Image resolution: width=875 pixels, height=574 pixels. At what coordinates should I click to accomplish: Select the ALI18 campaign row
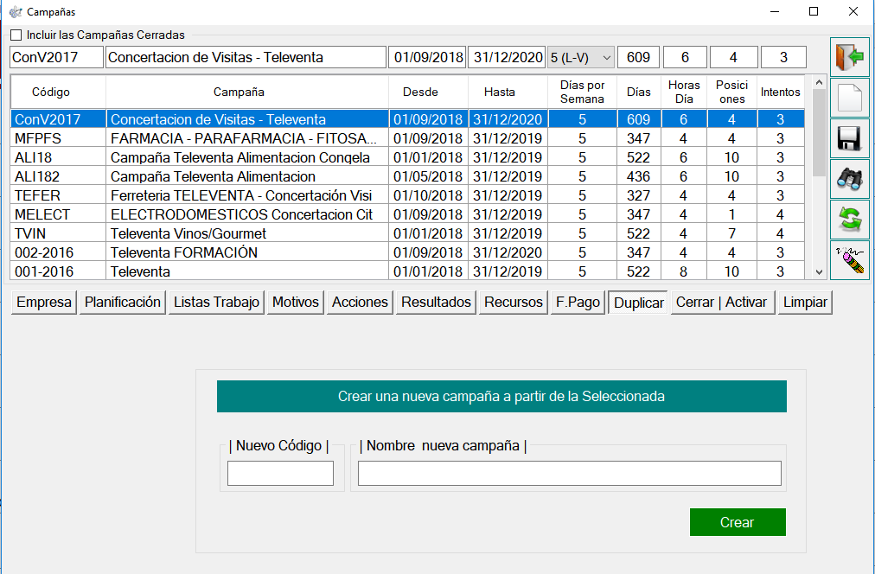(407, 157)
